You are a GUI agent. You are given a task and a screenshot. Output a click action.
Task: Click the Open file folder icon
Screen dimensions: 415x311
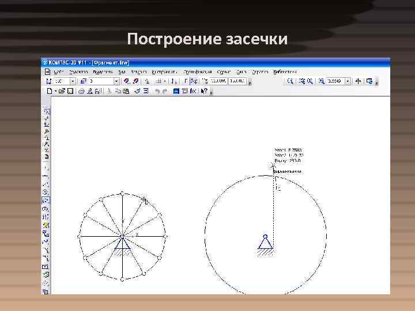pyautogui.click(x=62, y=91)
